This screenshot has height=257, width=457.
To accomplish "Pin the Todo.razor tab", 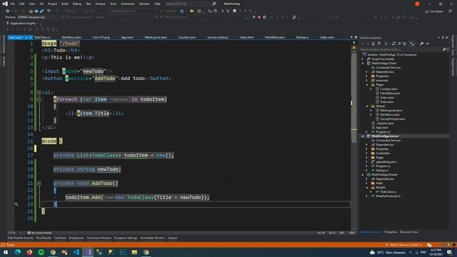I will [x=26, y=38].
